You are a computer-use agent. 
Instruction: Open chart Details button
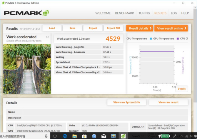point(182,89)
